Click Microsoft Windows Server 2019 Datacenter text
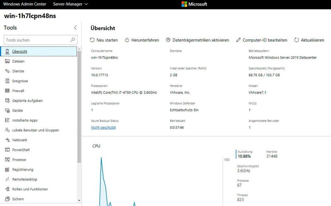Screen dimensions: 331x206 [283, 57]
